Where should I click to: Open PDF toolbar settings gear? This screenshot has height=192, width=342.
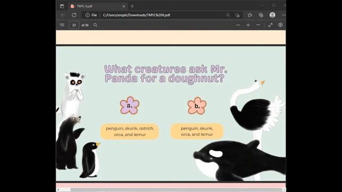coord(280,25)
